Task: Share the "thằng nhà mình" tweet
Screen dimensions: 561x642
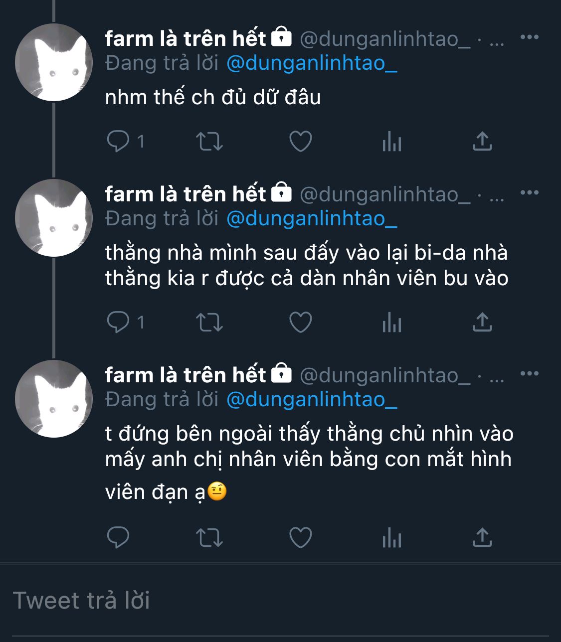Action: [482, 322]
